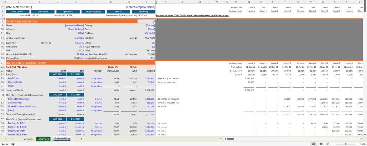Click the macro record icon in status bar
This screenshot has width=367, height=146.
point(13,144)
